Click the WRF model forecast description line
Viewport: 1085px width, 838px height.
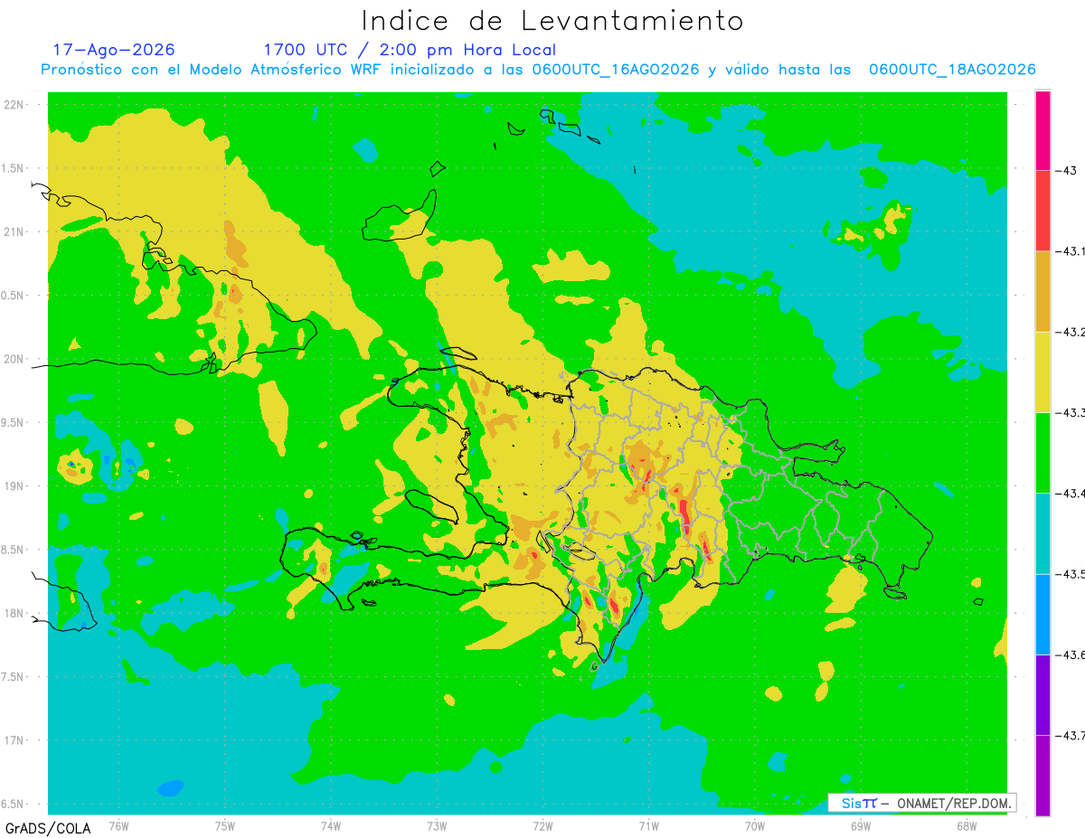point(538,70)
